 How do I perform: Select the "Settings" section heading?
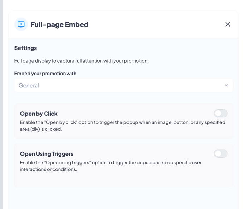point(25,48)
